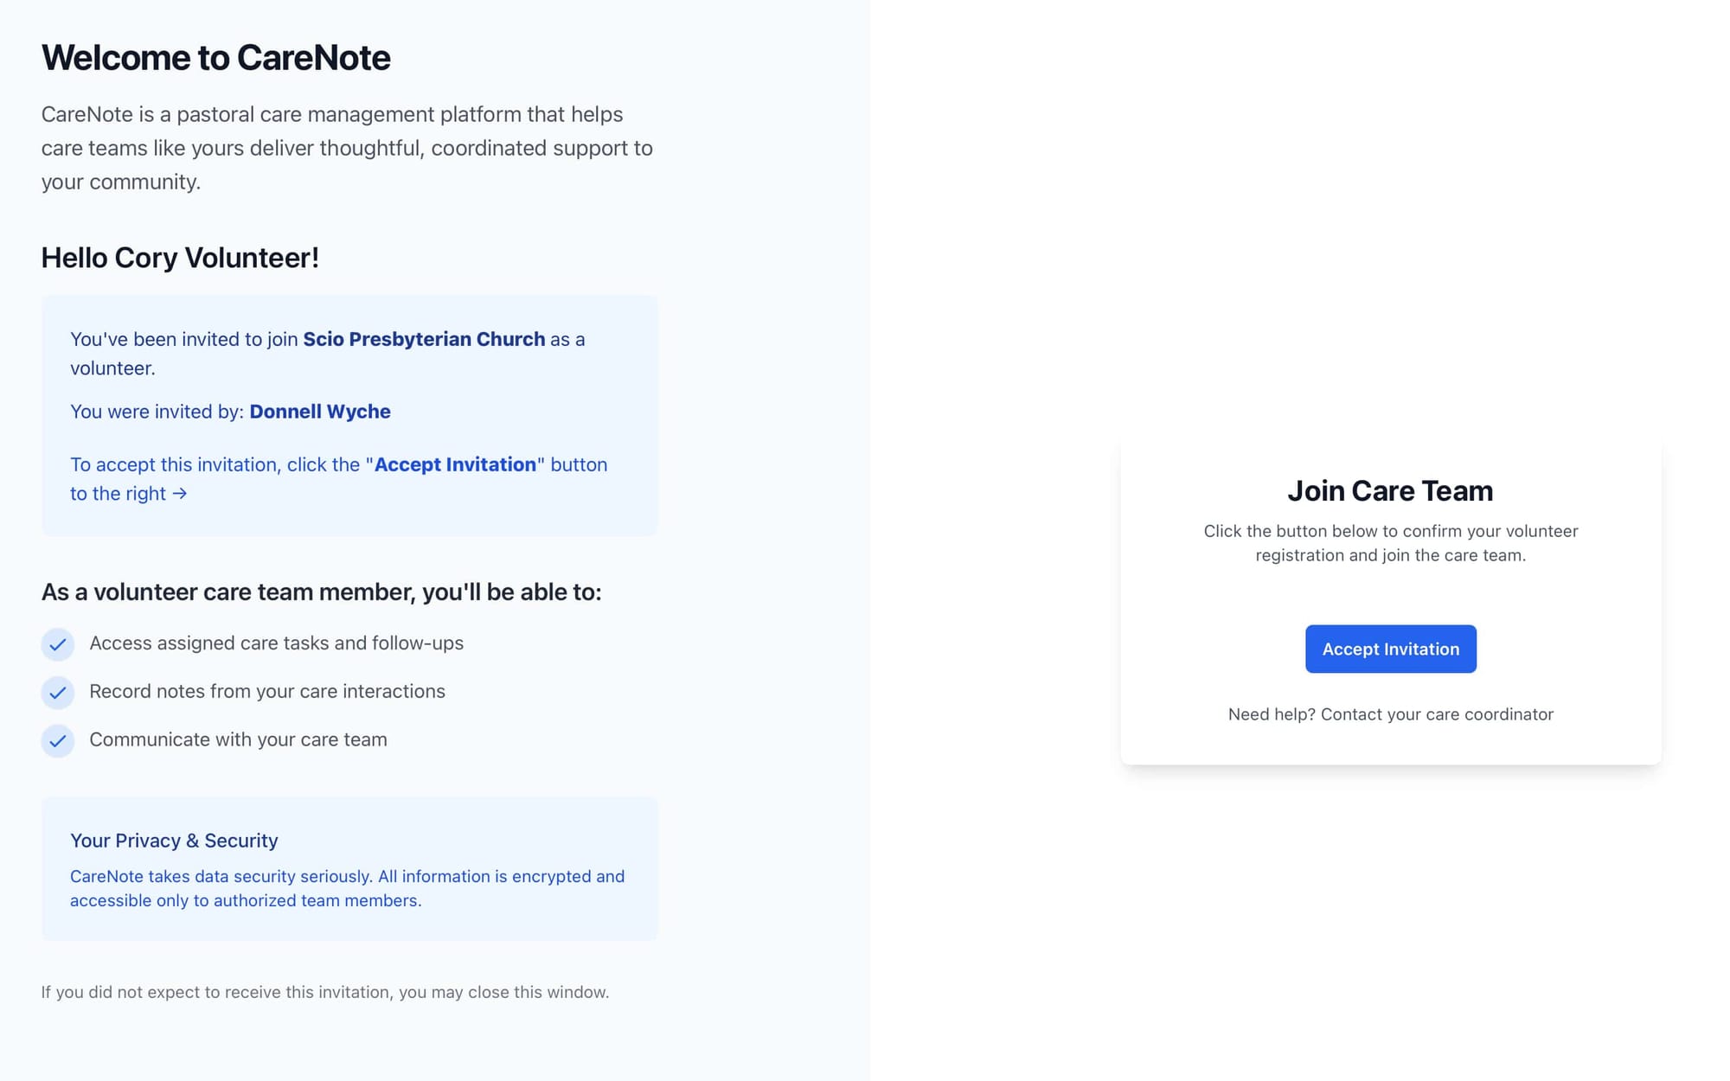1730x1081 pixels.
Task: Click "Contact your care coordinator" help text
Action: tap(1390, 714)
